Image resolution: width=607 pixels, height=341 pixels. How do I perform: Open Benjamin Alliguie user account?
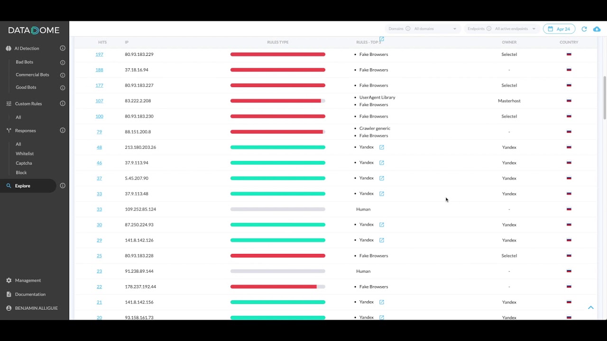pos(37,308)
